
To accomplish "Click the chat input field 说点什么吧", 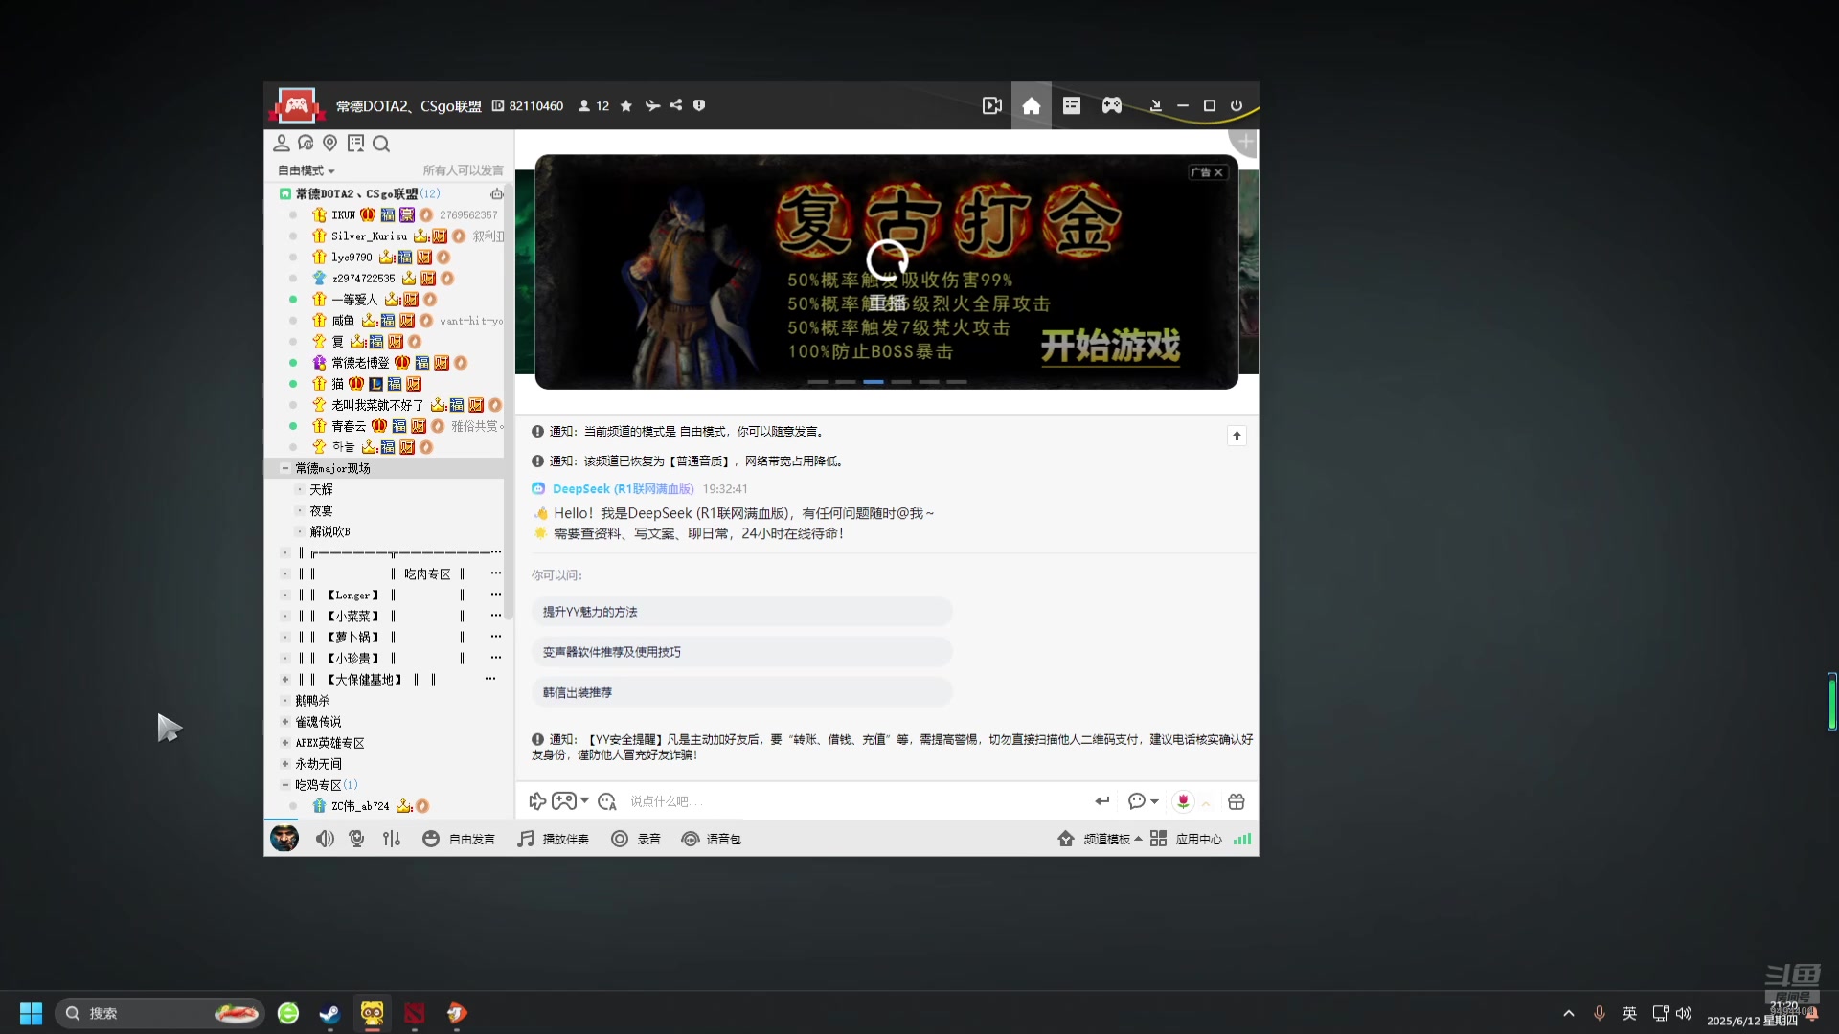I will coord(852,801).
